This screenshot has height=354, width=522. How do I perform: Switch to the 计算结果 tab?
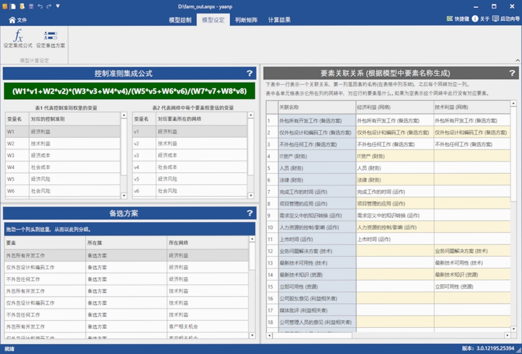(279, 20)
